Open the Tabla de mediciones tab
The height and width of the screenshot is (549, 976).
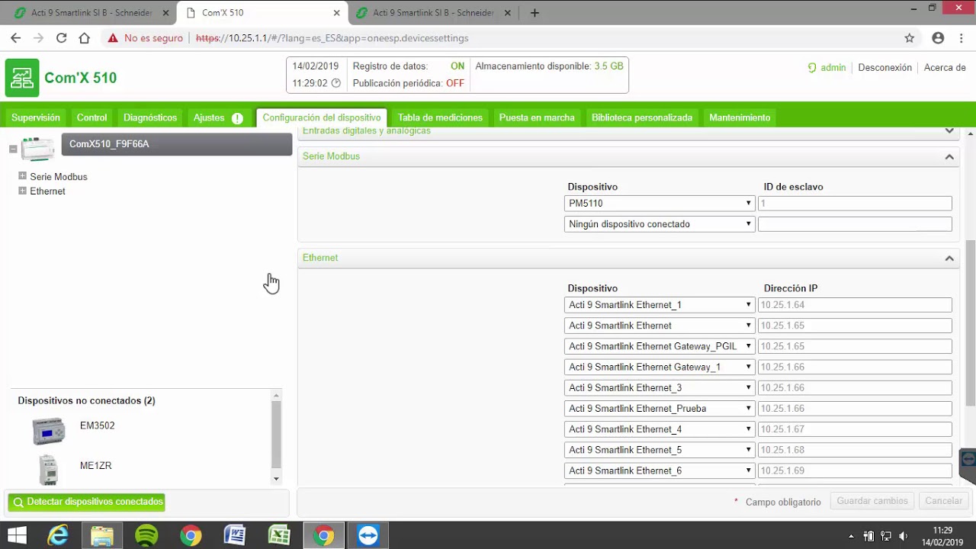[x=440, y=117]
